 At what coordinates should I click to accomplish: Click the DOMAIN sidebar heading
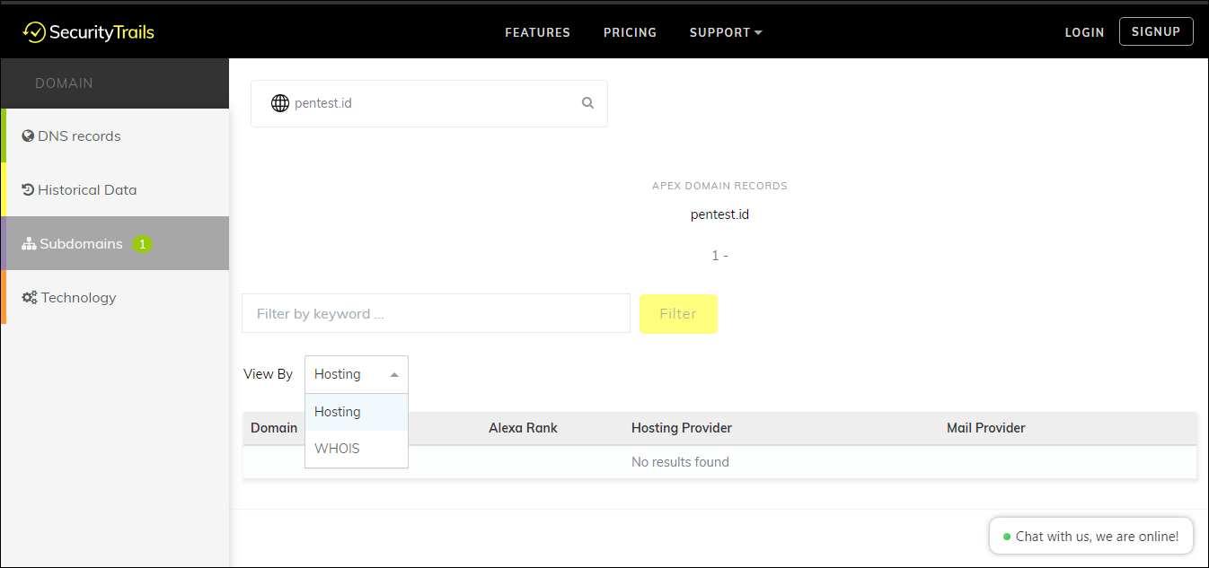64,83
